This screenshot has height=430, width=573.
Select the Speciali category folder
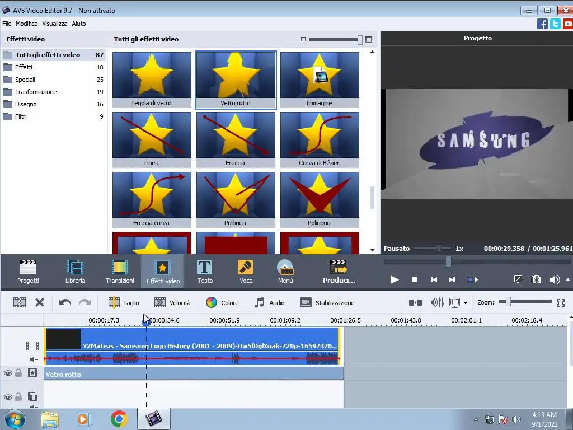(54, 80)
